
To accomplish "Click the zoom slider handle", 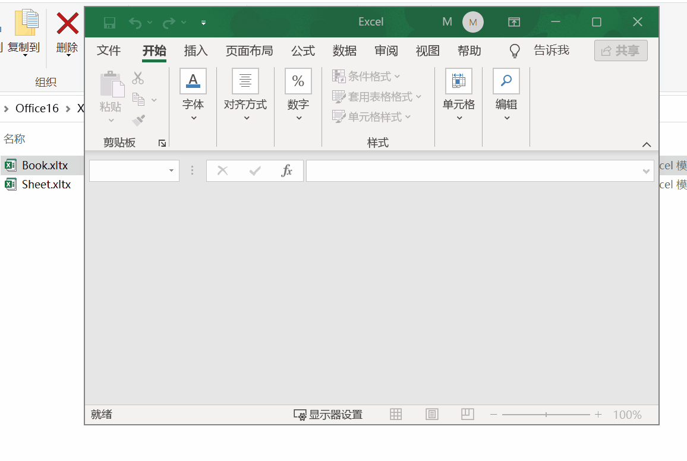I will [546, 414].
